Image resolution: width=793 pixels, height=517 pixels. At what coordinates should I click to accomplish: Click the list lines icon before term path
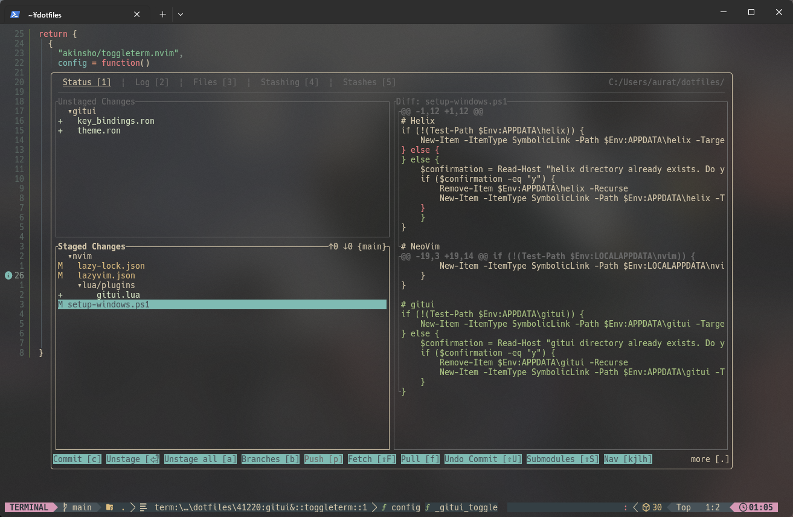(143, 507)
